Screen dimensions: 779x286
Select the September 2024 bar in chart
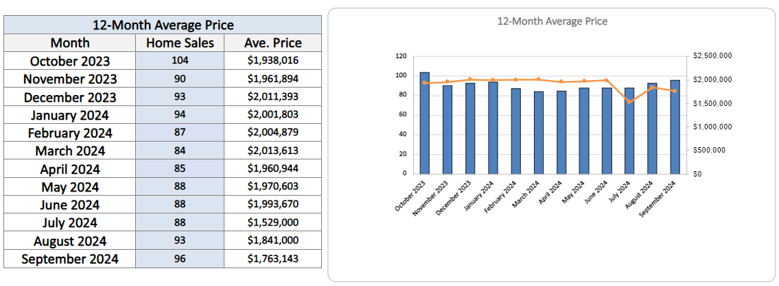[x=675, y=127]
